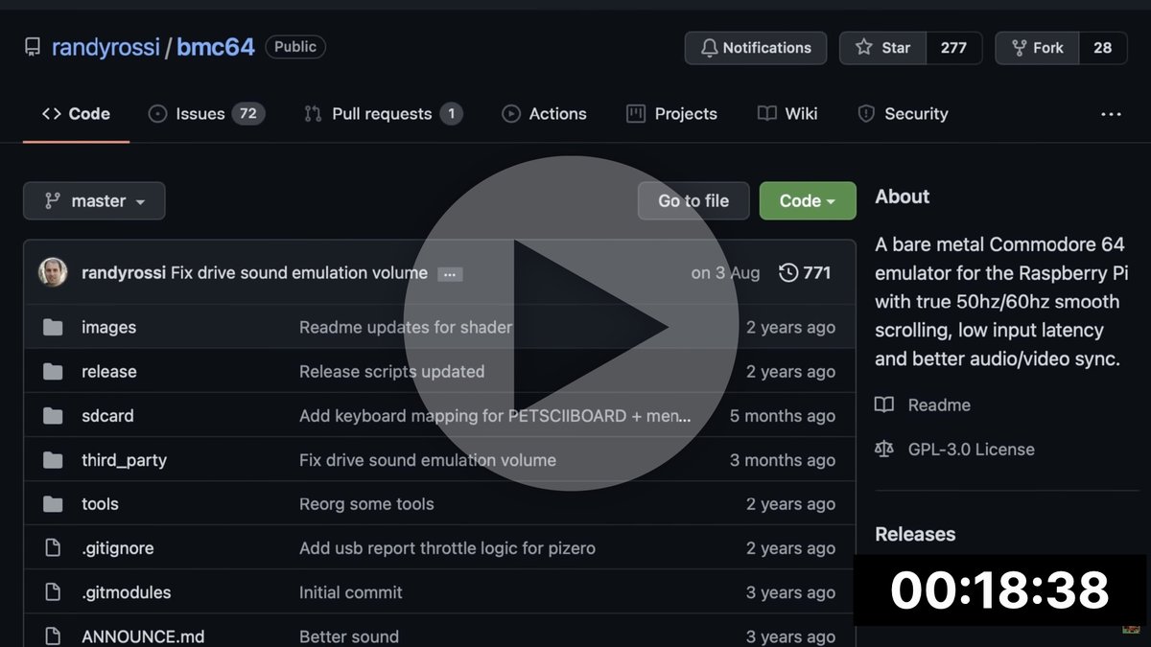Open the Readme link in About

[939, 404]
